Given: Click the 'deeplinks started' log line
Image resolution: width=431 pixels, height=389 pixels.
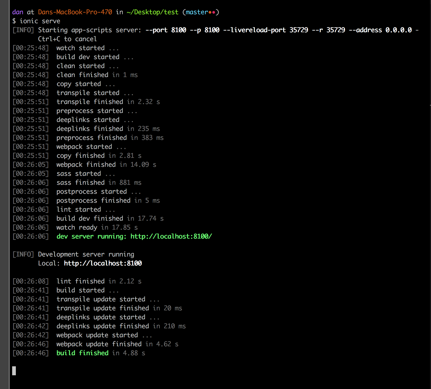Looking at the screenshot, I should click(95, 120).
